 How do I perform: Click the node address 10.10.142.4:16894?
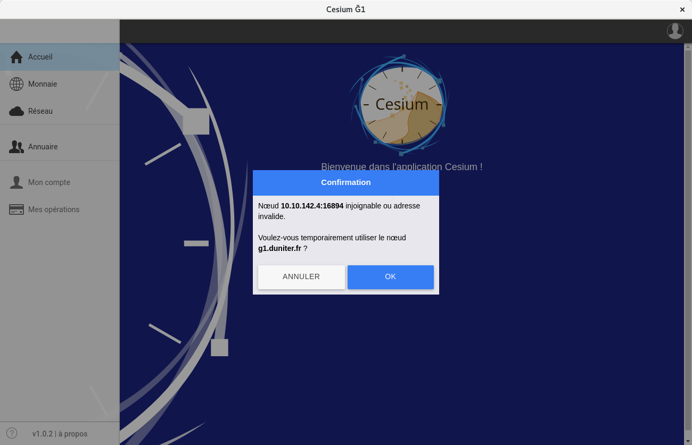312,206
